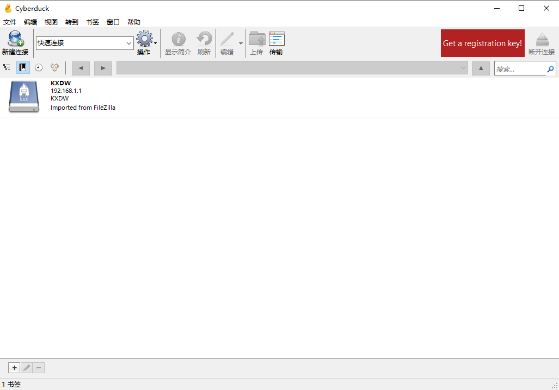Viewport: 559px width, 390px height.
Task: Click the 192.168.1.1 address text
Action: point(66,91)
